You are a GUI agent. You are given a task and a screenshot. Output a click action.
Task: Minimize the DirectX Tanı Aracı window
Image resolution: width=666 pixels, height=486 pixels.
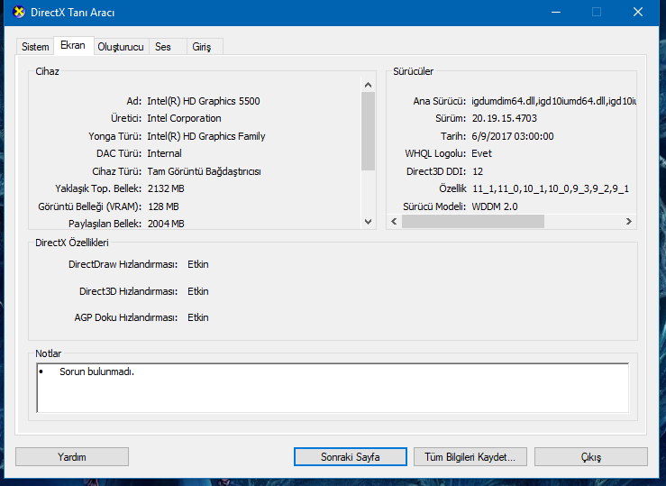(556, 12)
